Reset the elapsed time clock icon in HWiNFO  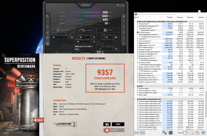click(185, 132)
